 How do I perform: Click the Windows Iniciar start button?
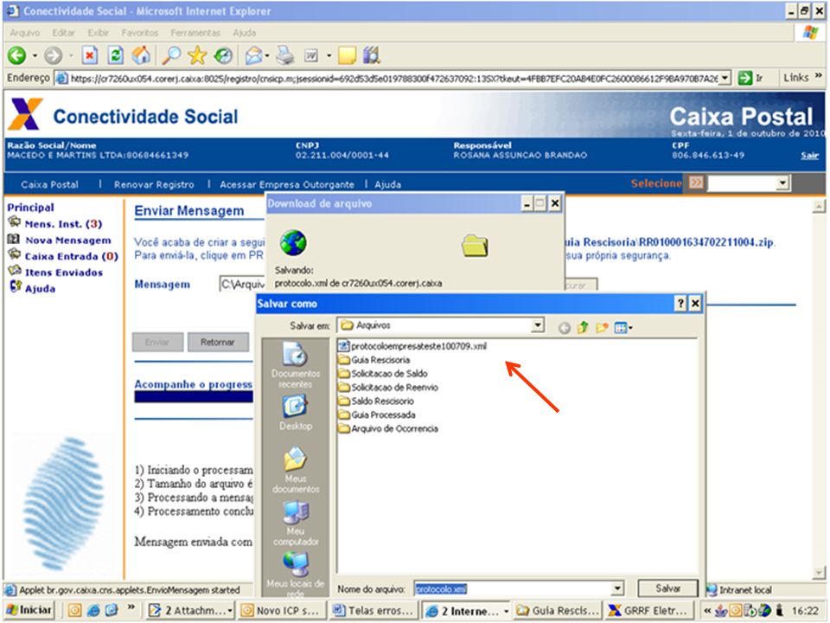pos(29,610)
